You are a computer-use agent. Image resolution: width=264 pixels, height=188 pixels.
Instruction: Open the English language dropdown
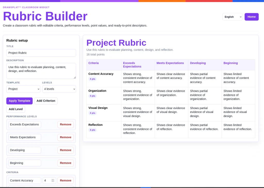(232, 17)
